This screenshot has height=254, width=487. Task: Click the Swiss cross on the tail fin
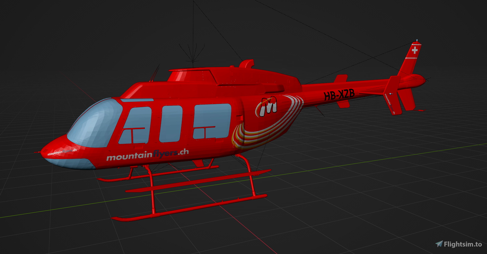[415, 50]
